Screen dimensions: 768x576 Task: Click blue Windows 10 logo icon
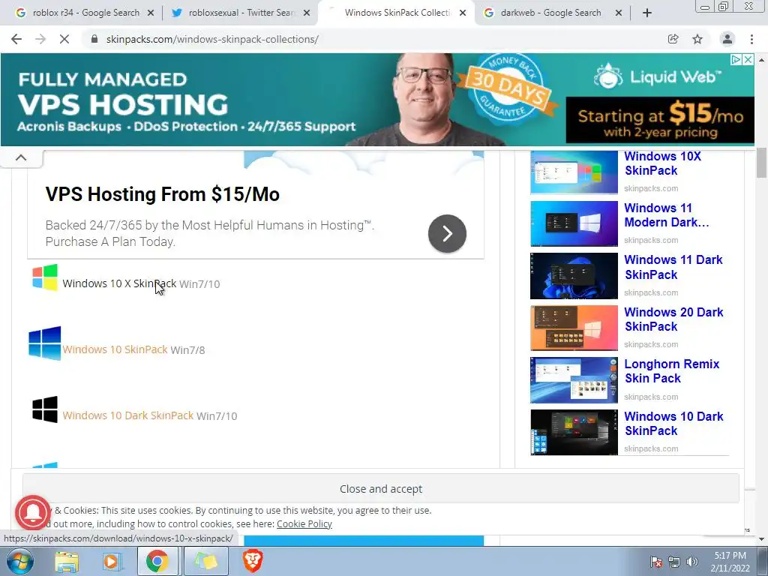pyautogui.click(x=45, y=343)
